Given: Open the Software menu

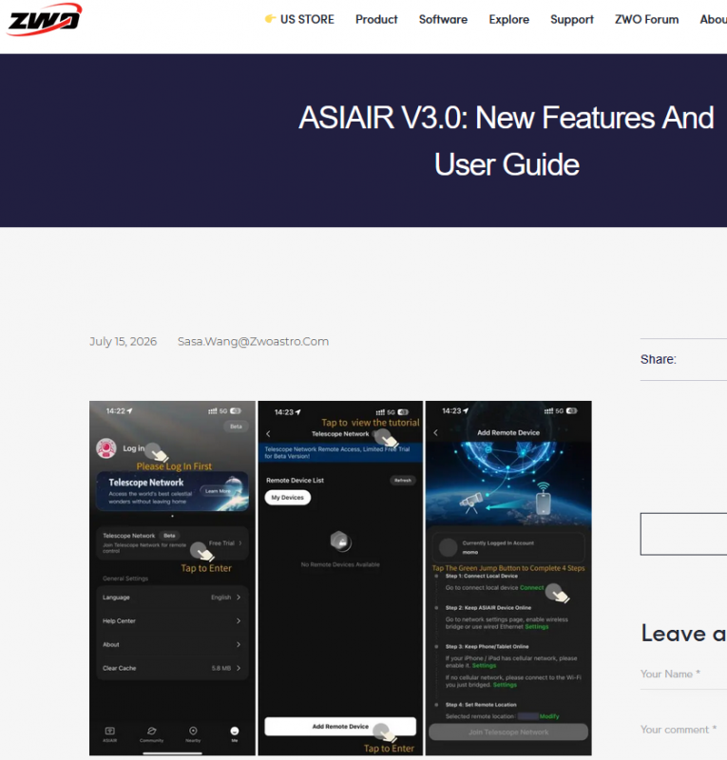Looking at the screenshot, I should click(443, 19).
